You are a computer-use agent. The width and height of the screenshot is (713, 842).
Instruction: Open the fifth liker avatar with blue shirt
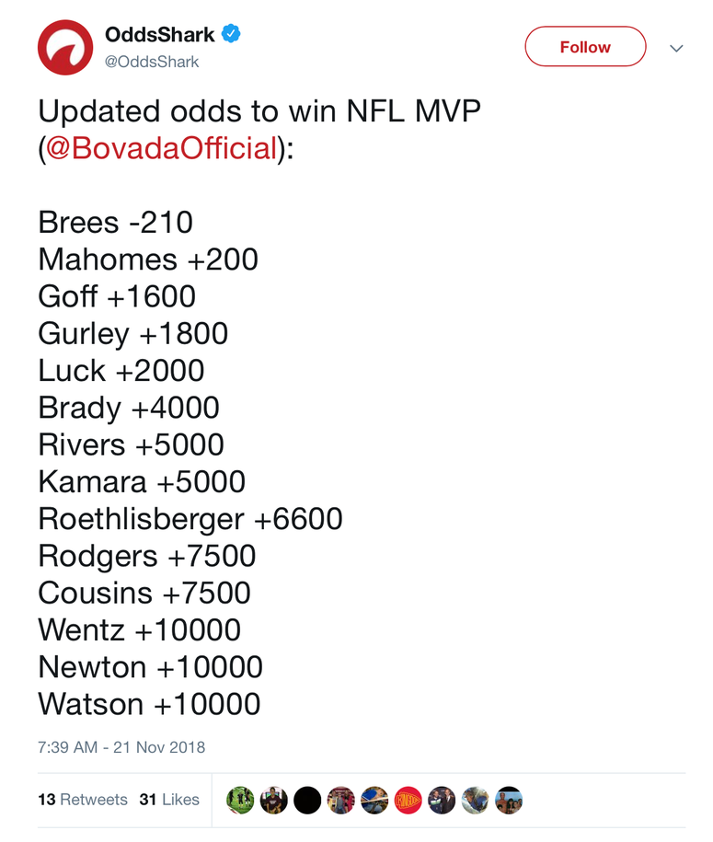click(374, 800)
